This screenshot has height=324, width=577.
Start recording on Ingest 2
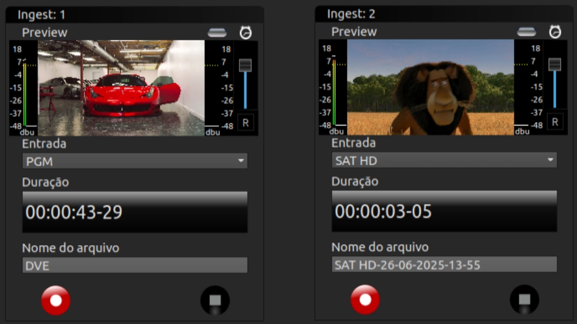click(x=365, y=299)
